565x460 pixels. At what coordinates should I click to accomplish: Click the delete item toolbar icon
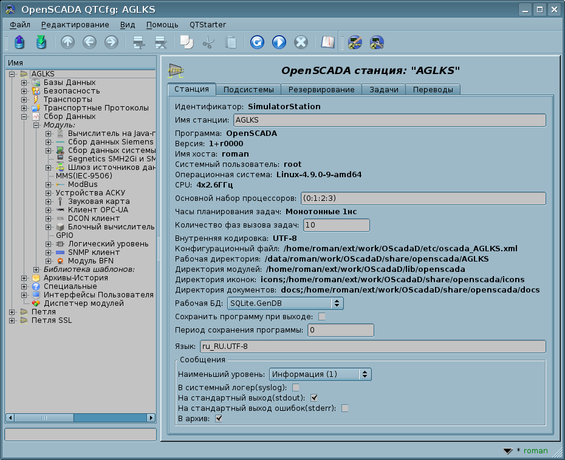161,42
